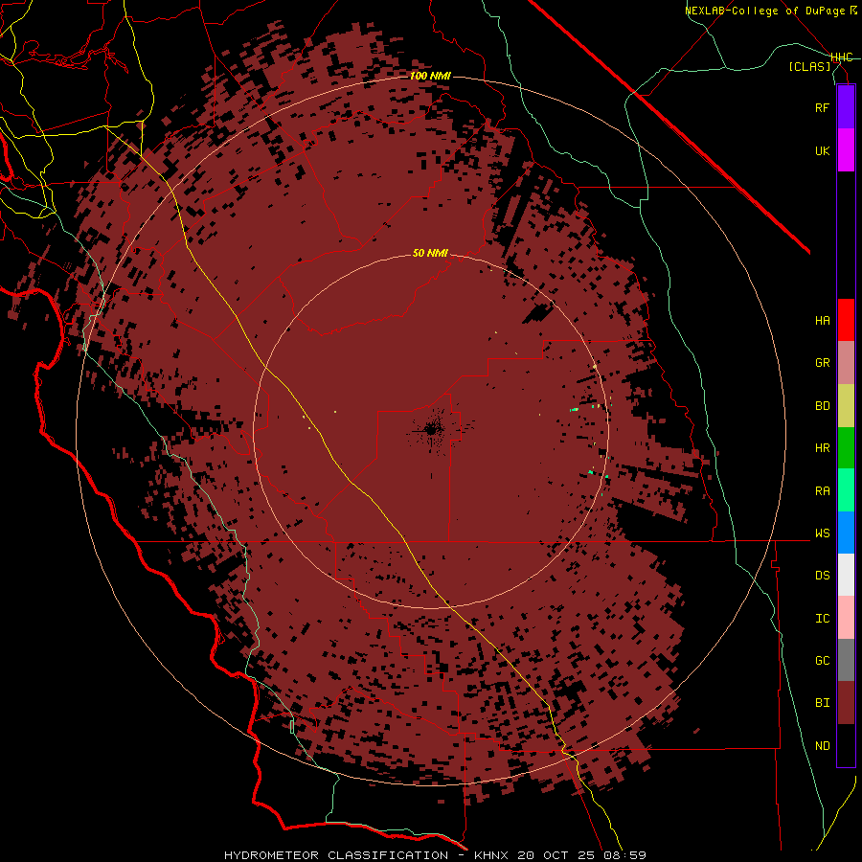The width and height of the screenshot is (862, 862).
Task: Click the GC legend label
Action: point(822,661)
